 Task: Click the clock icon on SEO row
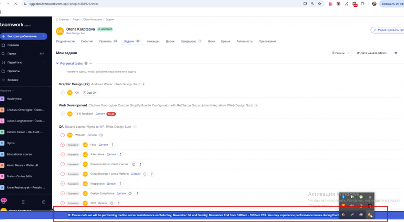(x=112, y=203)
